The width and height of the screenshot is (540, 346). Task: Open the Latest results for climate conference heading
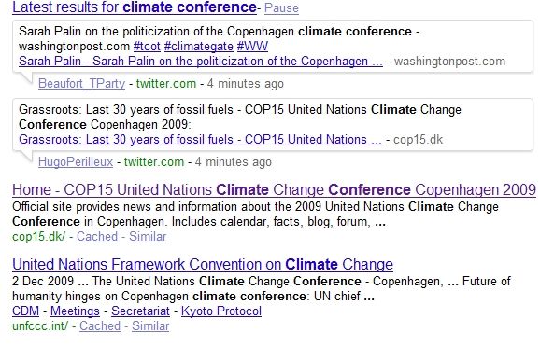pyautogui.click(x=135, y=7)
